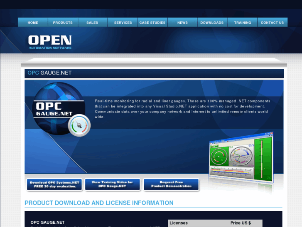The width and height of the screenshot is (302, 227).
Task: Click the real-time monitoring description paragraph
Action: coord(182,109)
